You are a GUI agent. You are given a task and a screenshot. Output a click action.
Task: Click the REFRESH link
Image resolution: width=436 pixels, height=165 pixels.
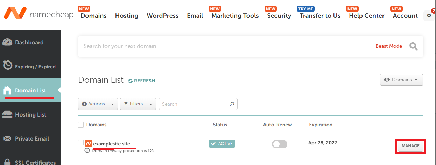(x=141, y=81)
